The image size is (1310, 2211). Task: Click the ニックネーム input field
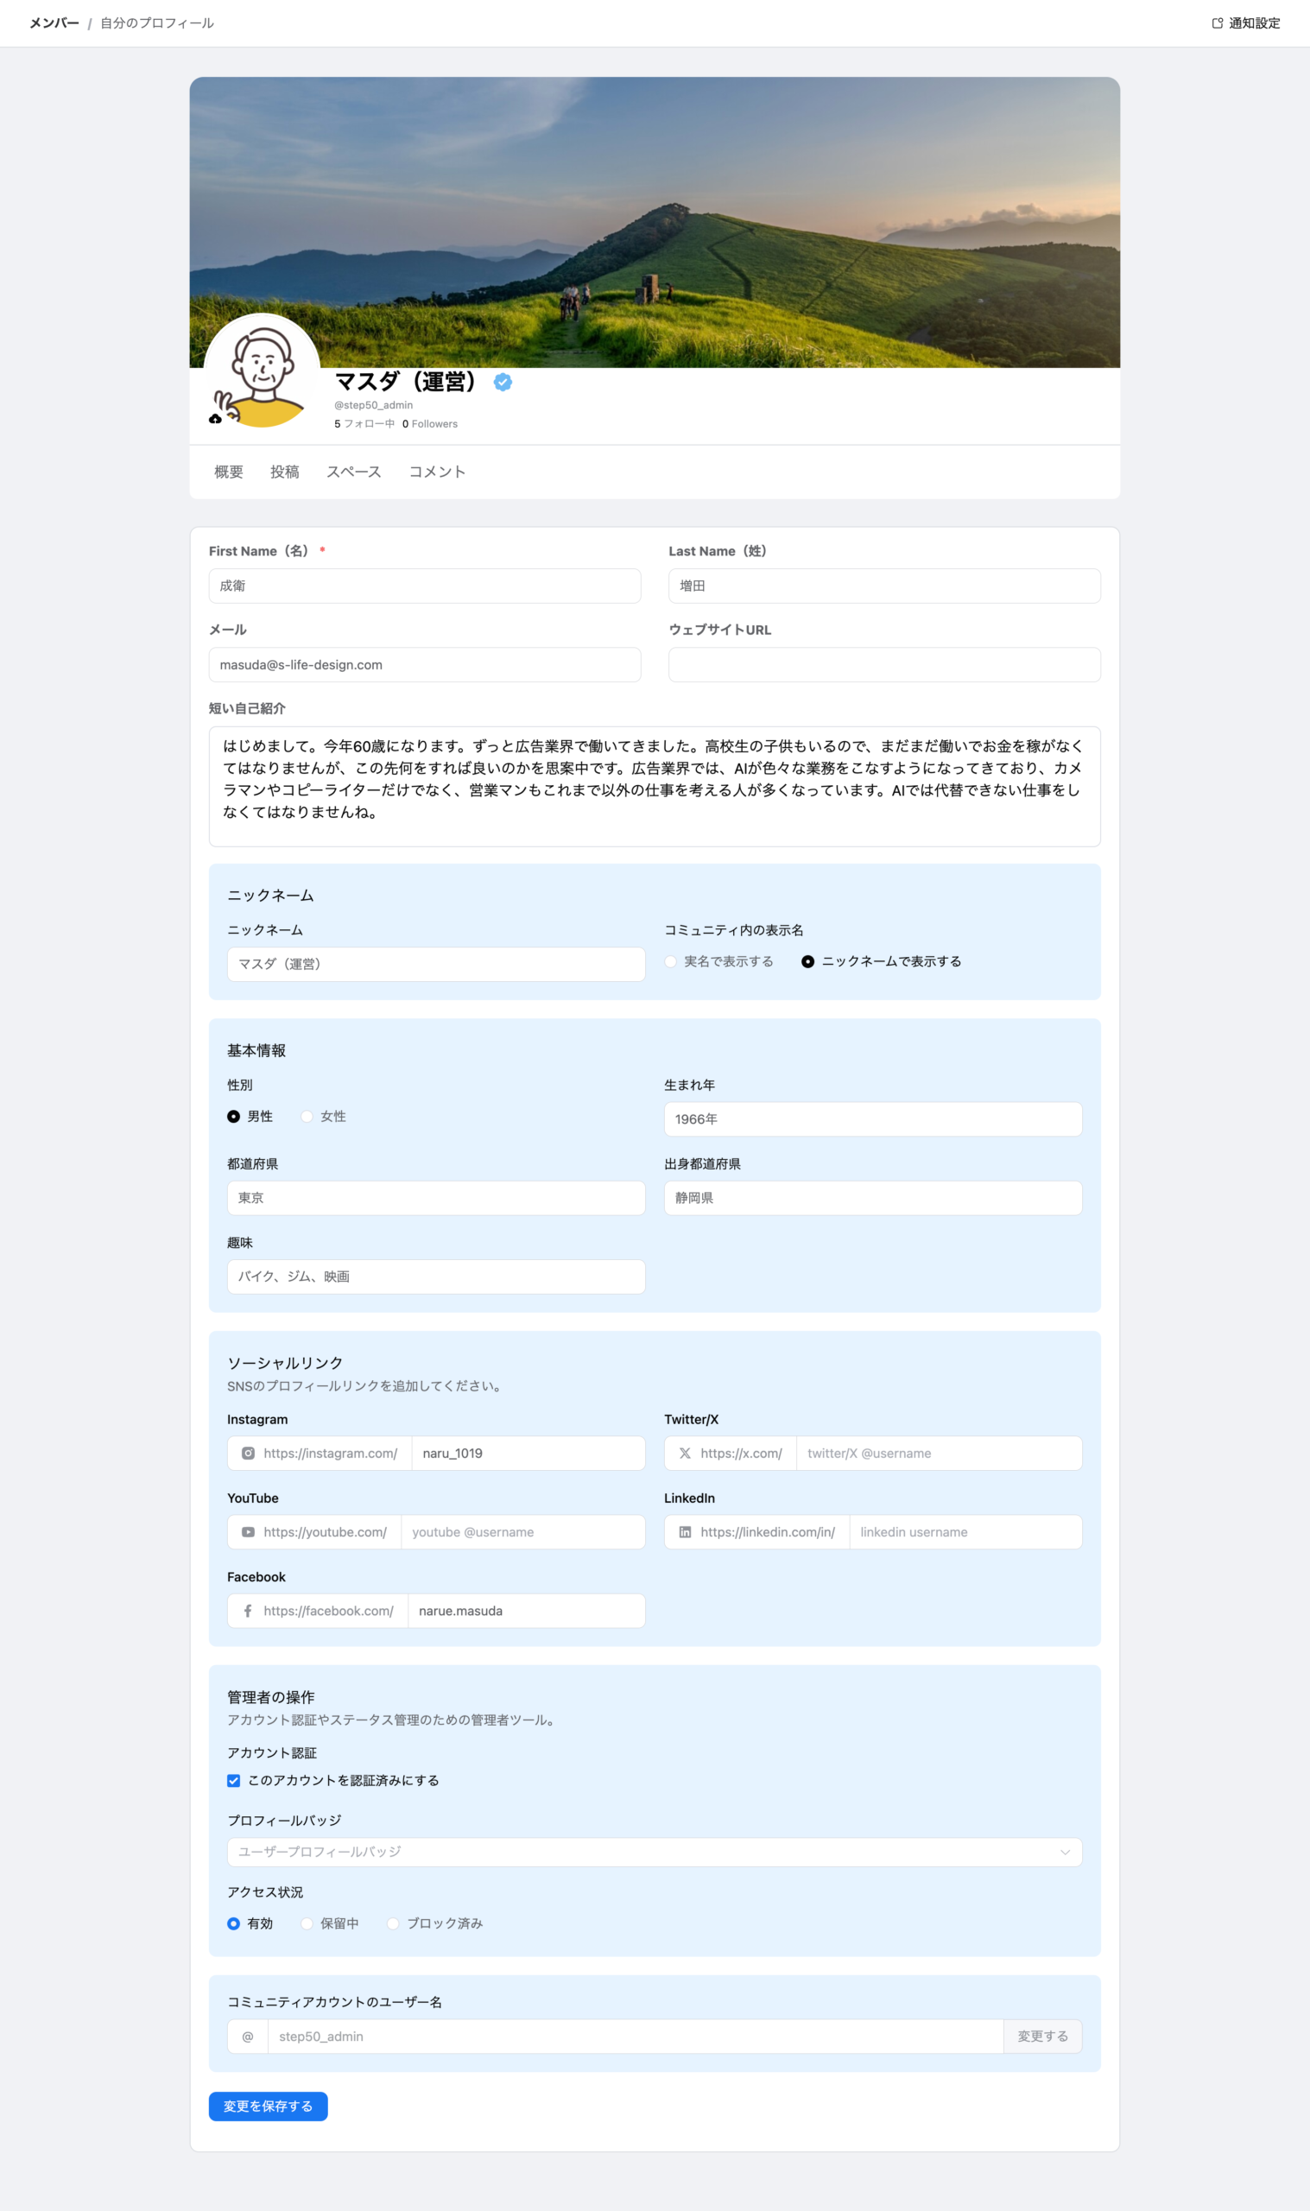coord(436,963)
